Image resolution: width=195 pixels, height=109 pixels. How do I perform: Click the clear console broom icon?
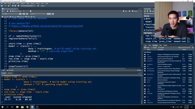point(141,75)
